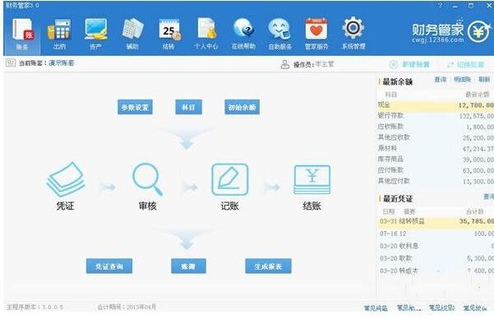Click the 结账 yen book icon
Image resolution: width=494 pixels, height=319 pixels.
pos(312,179)
